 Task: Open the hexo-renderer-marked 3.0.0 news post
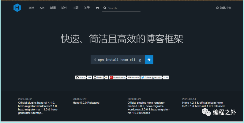[x=148, y=108]
